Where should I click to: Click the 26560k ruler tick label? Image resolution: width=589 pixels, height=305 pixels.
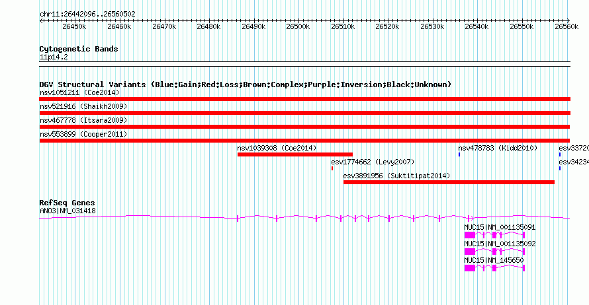click(x=566, y=26)
